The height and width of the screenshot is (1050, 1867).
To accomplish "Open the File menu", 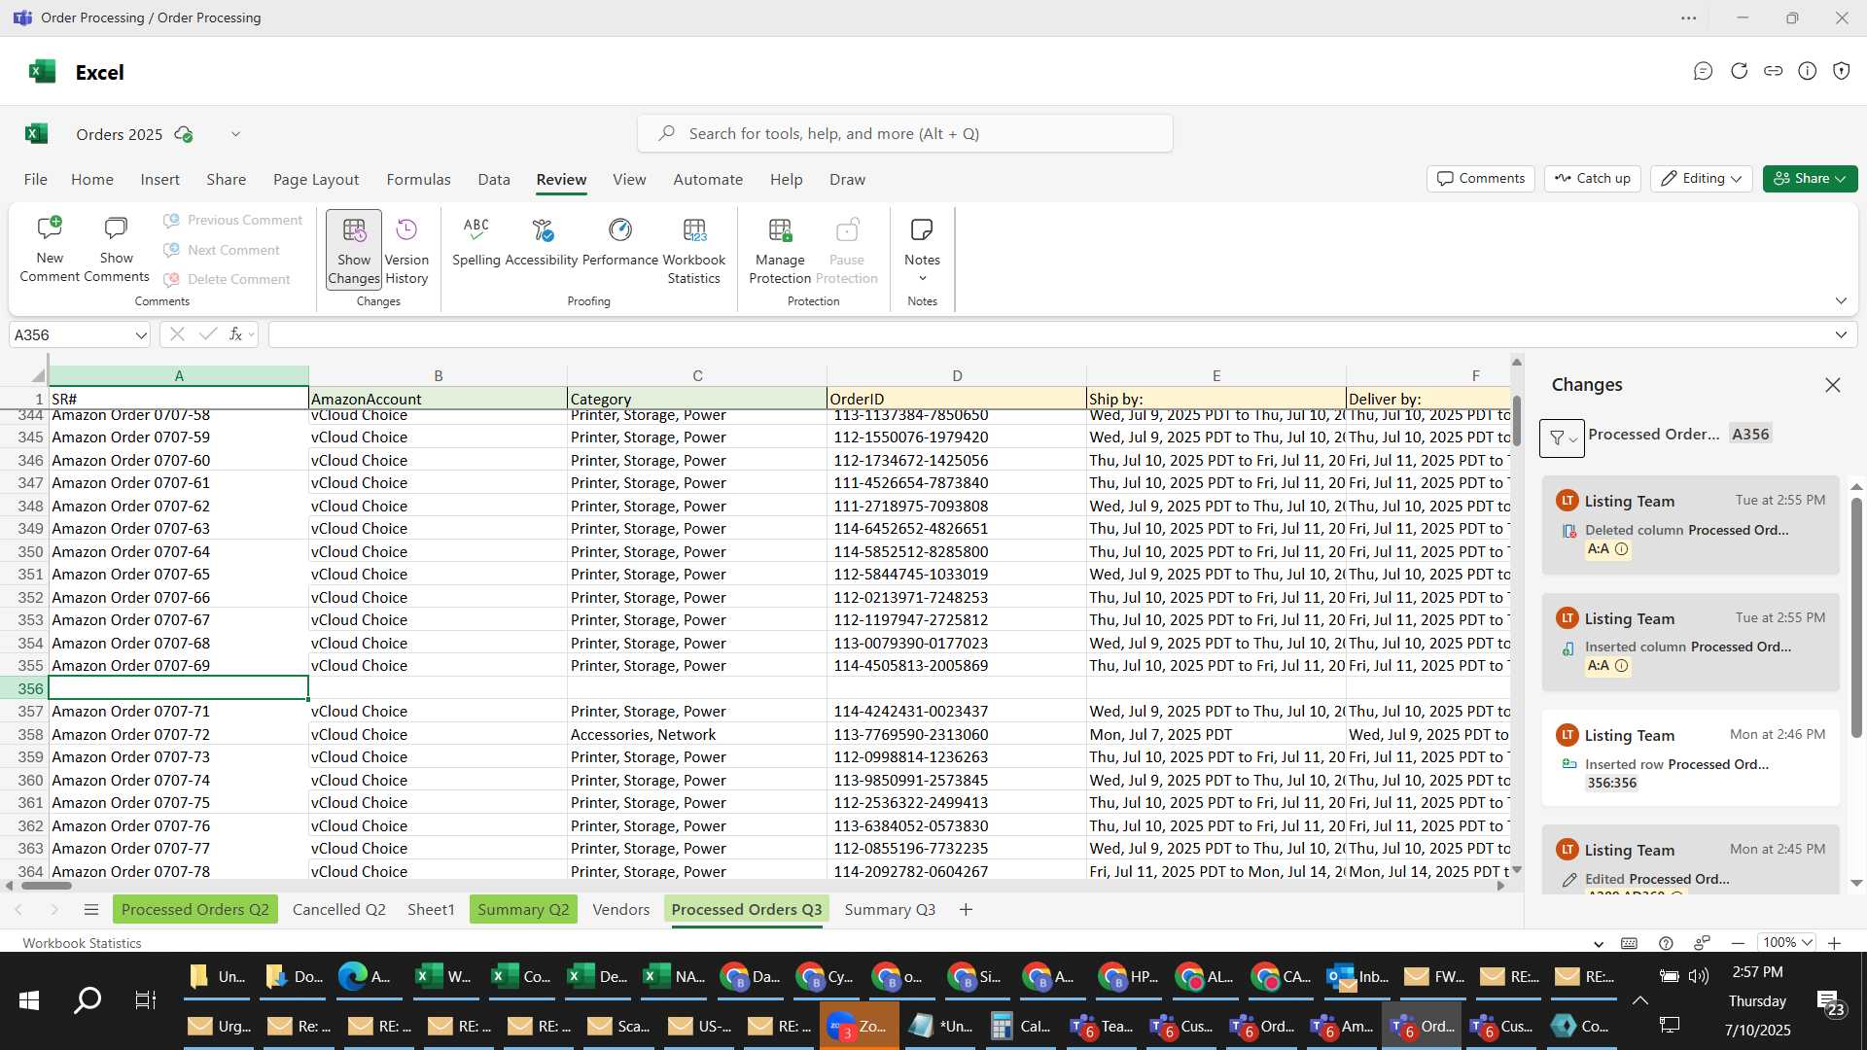I will [35, 180].
